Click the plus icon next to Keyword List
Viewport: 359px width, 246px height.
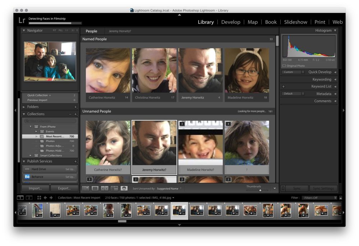(x=284, y=87)
